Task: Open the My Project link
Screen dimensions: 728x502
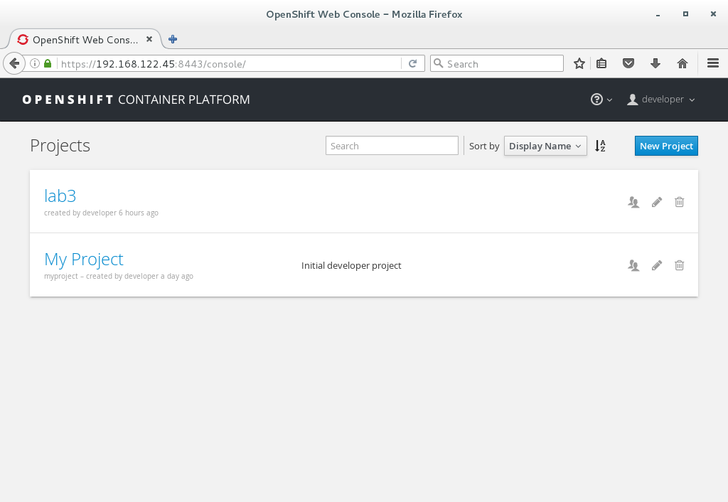Action: pyautogui.click(x=83, y=259)
